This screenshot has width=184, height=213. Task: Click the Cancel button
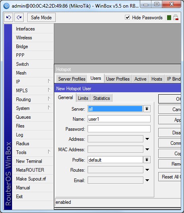[x=170, y=110]
